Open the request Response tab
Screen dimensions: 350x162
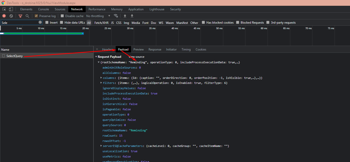155,49
